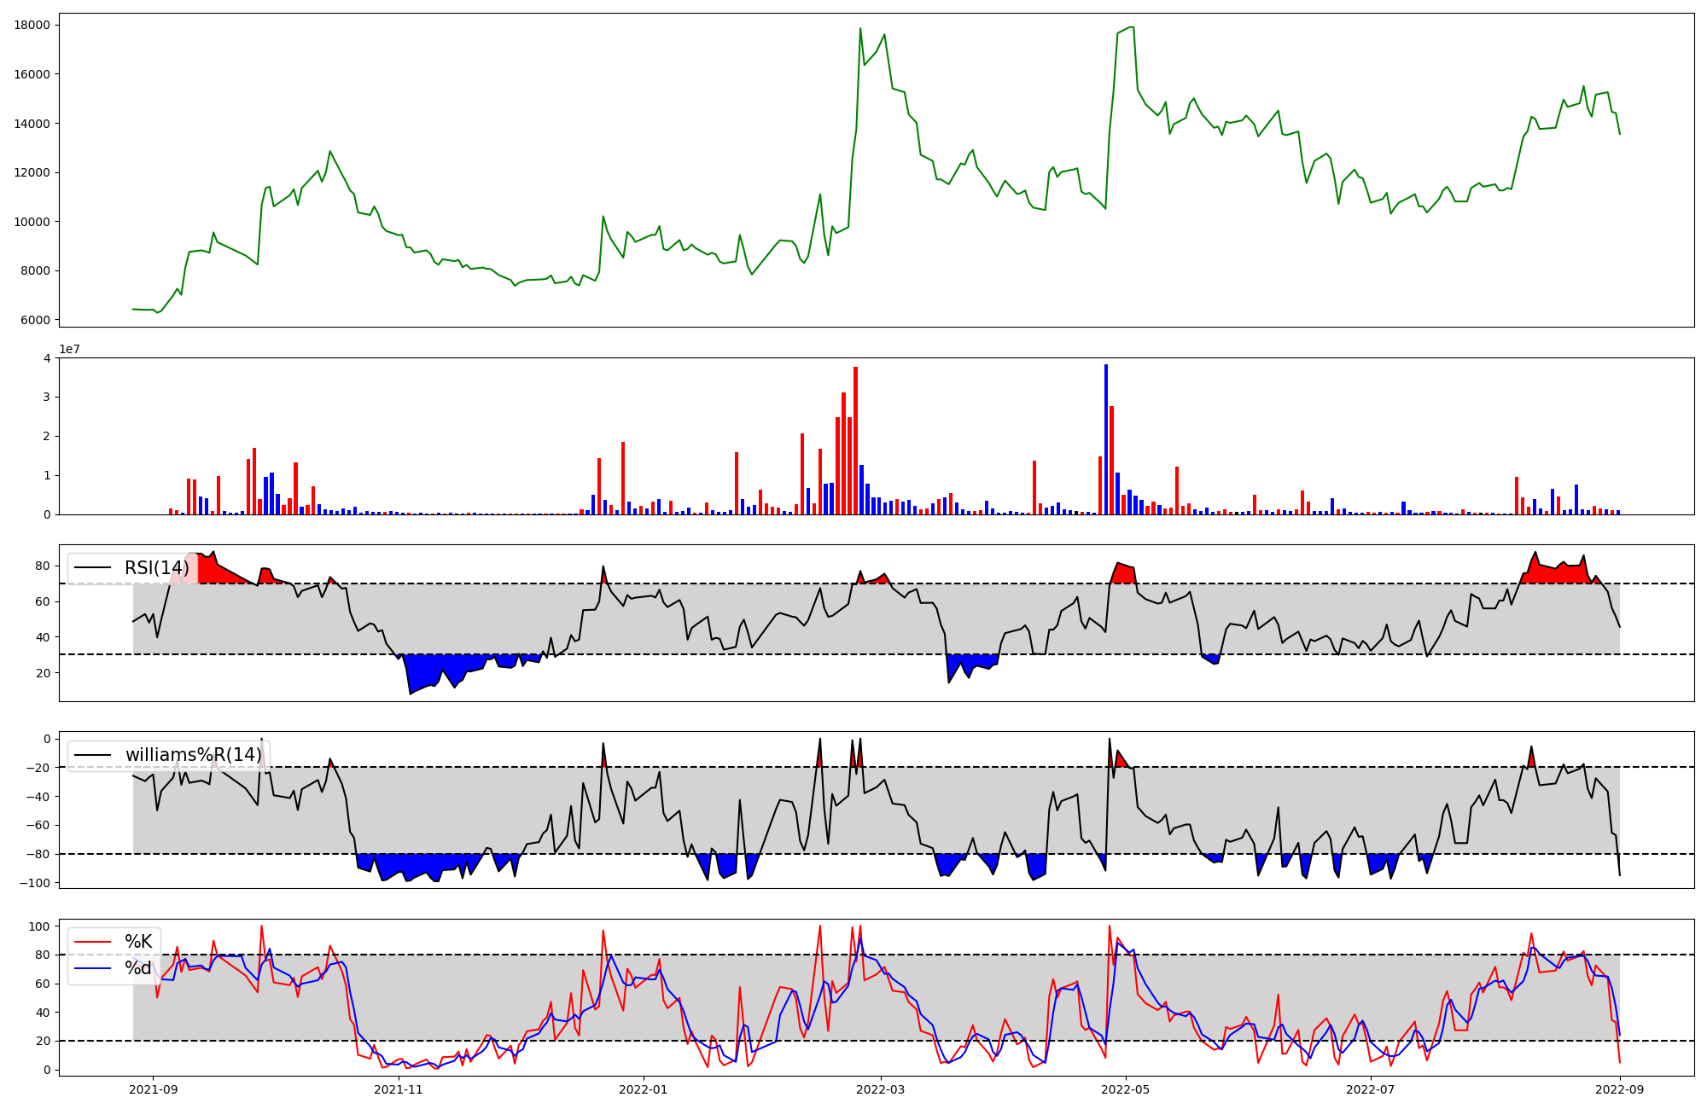Viewport: 1707px width, 1109px height.
Task: Click the RSI(14) legend label
Action: 157,568
